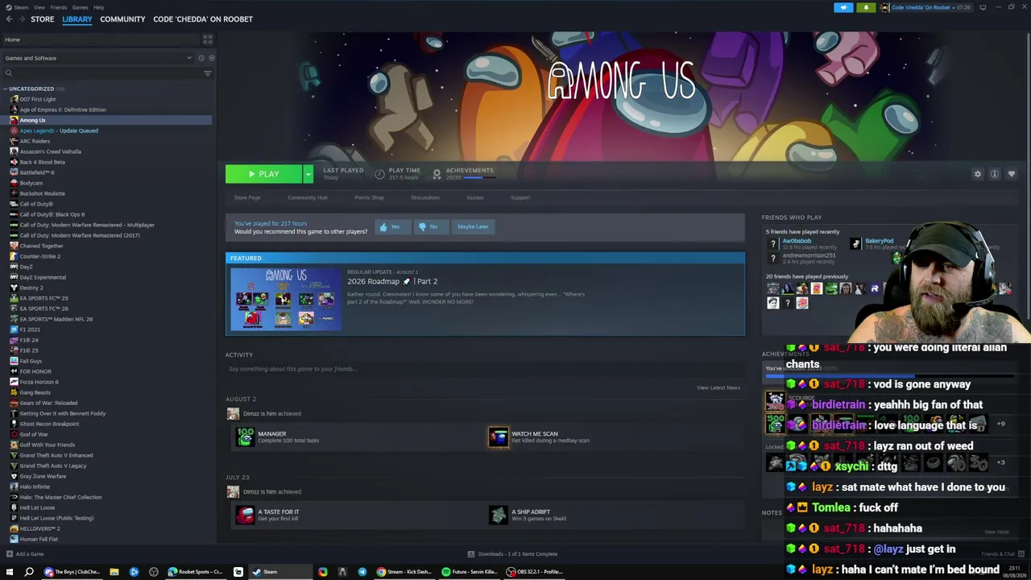Open the Play button options dropdown arrow
The height and width of the screenshot is (580, 1031).
click(308, 174)
